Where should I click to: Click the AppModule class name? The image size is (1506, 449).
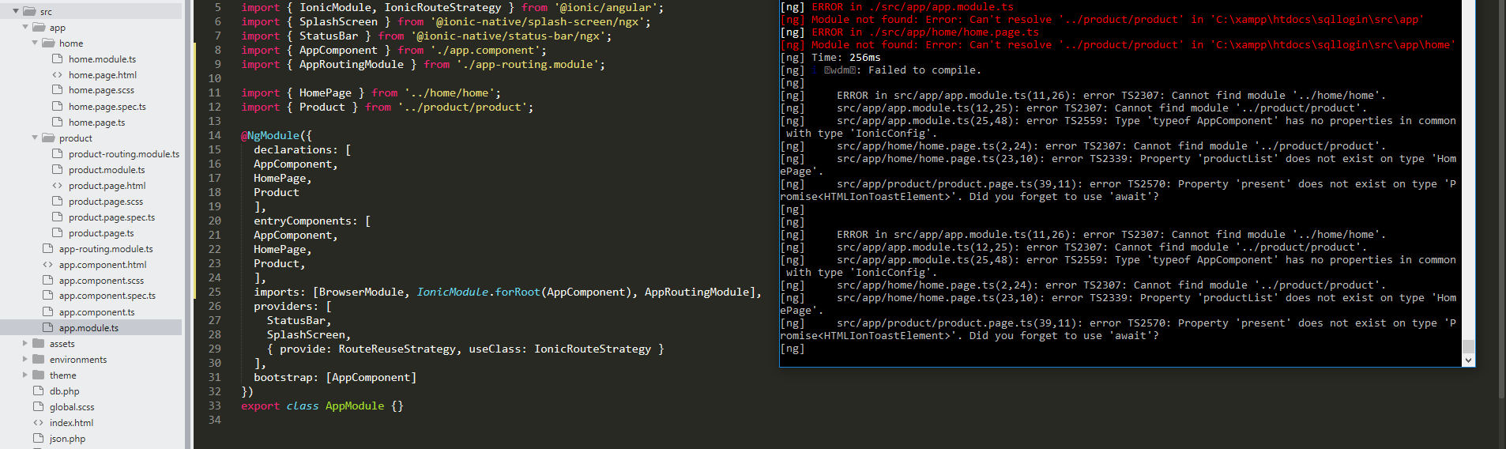pyautogui.click(x=355, y=406)
